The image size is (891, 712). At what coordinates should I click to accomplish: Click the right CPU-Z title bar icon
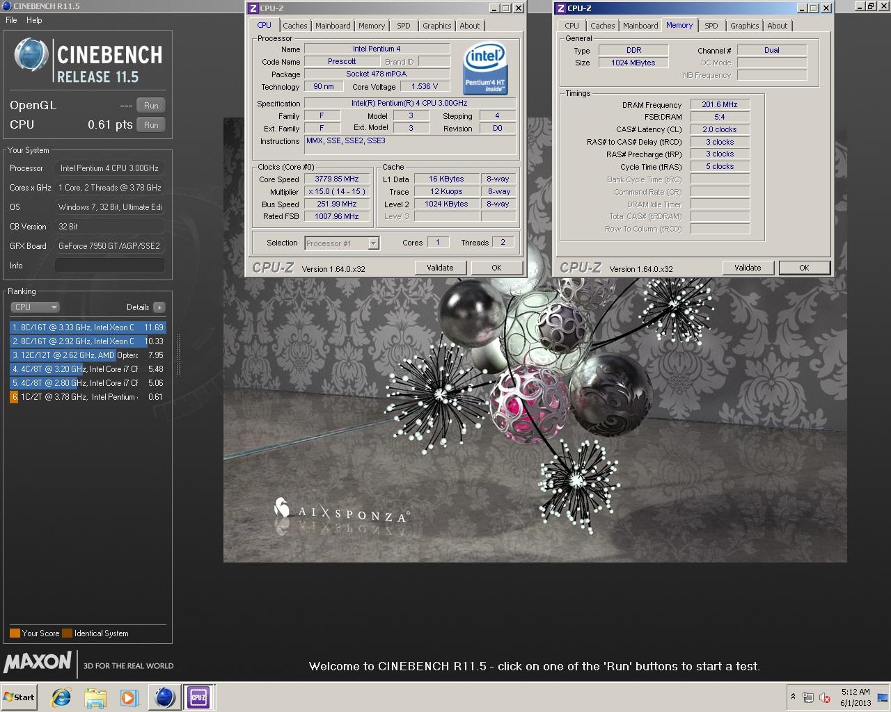560,8
